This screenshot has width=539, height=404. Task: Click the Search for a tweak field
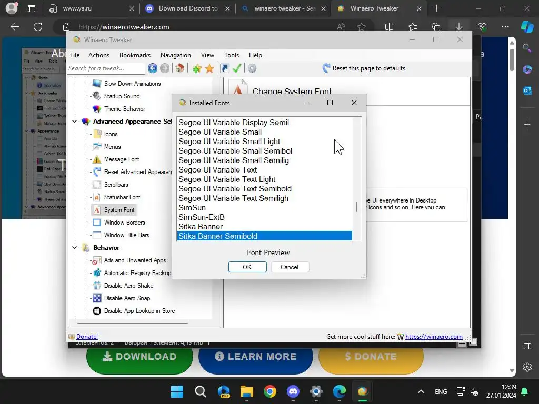(x=106, y=68)
